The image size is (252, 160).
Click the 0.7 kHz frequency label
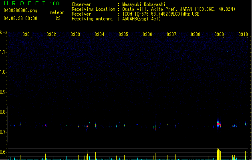[3, 132]
